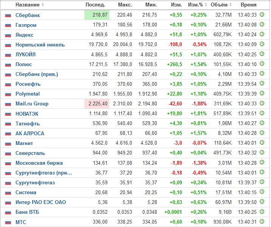
Task: Click the clock icon in Сбербанк row
Action: (x=262, y=14)
